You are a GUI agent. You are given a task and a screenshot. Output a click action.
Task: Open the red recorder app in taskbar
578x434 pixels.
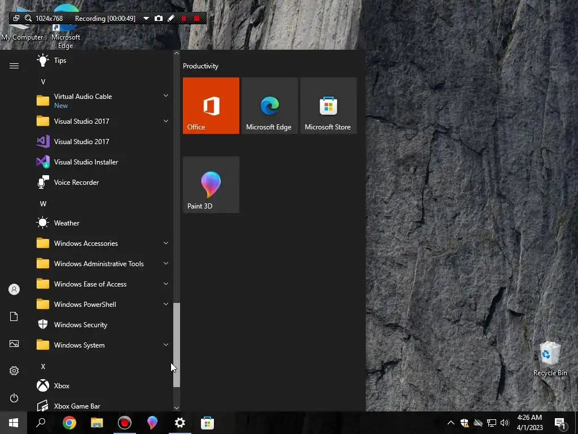click(125, 423)
